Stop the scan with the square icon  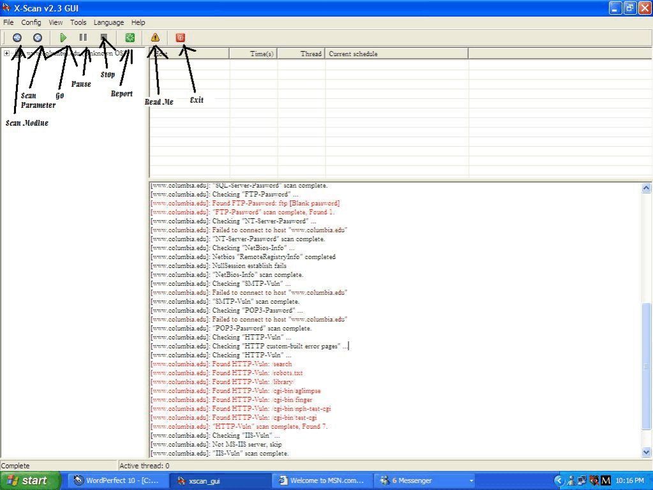click(x=104, y=38)
